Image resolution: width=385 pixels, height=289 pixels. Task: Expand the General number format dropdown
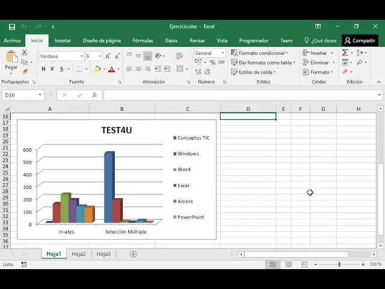[x=223, y=53]
